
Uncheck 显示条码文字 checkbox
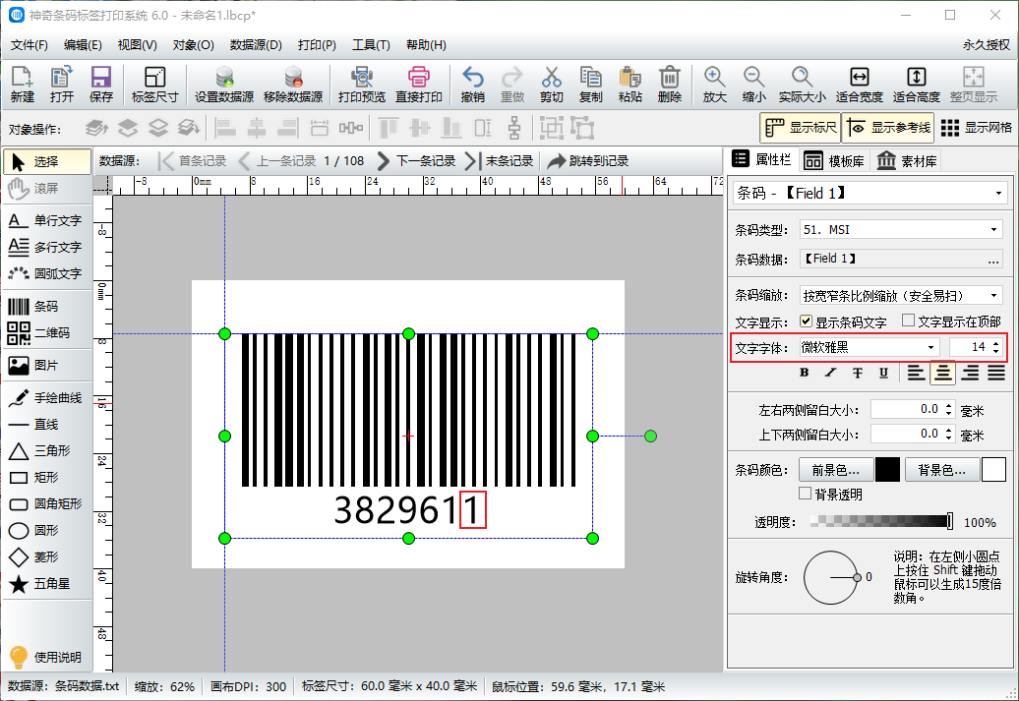(x=806, y=321)
